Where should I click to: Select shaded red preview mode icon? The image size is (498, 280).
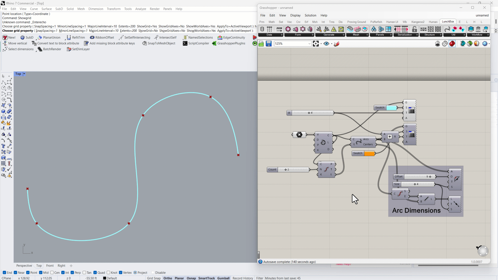click(x=452, y=44)
